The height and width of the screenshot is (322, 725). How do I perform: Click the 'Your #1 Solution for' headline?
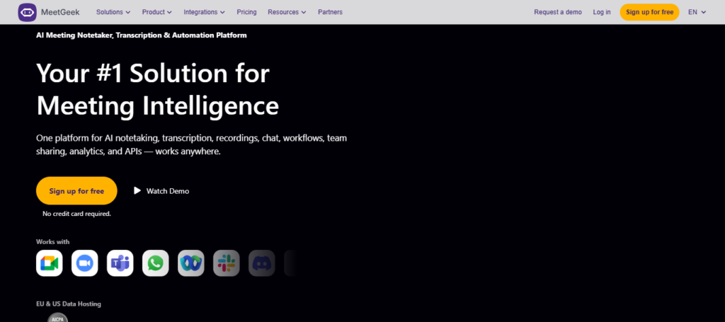click(153, 72)
